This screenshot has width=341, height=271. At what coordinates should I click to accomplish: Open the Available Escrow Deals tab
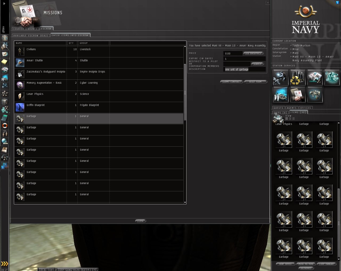tap(31, 35)
